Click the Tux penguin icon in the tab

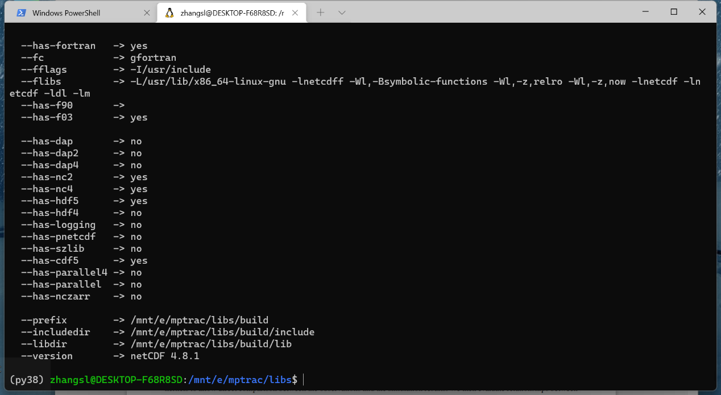pyautogui.click(x=169, y=13)
